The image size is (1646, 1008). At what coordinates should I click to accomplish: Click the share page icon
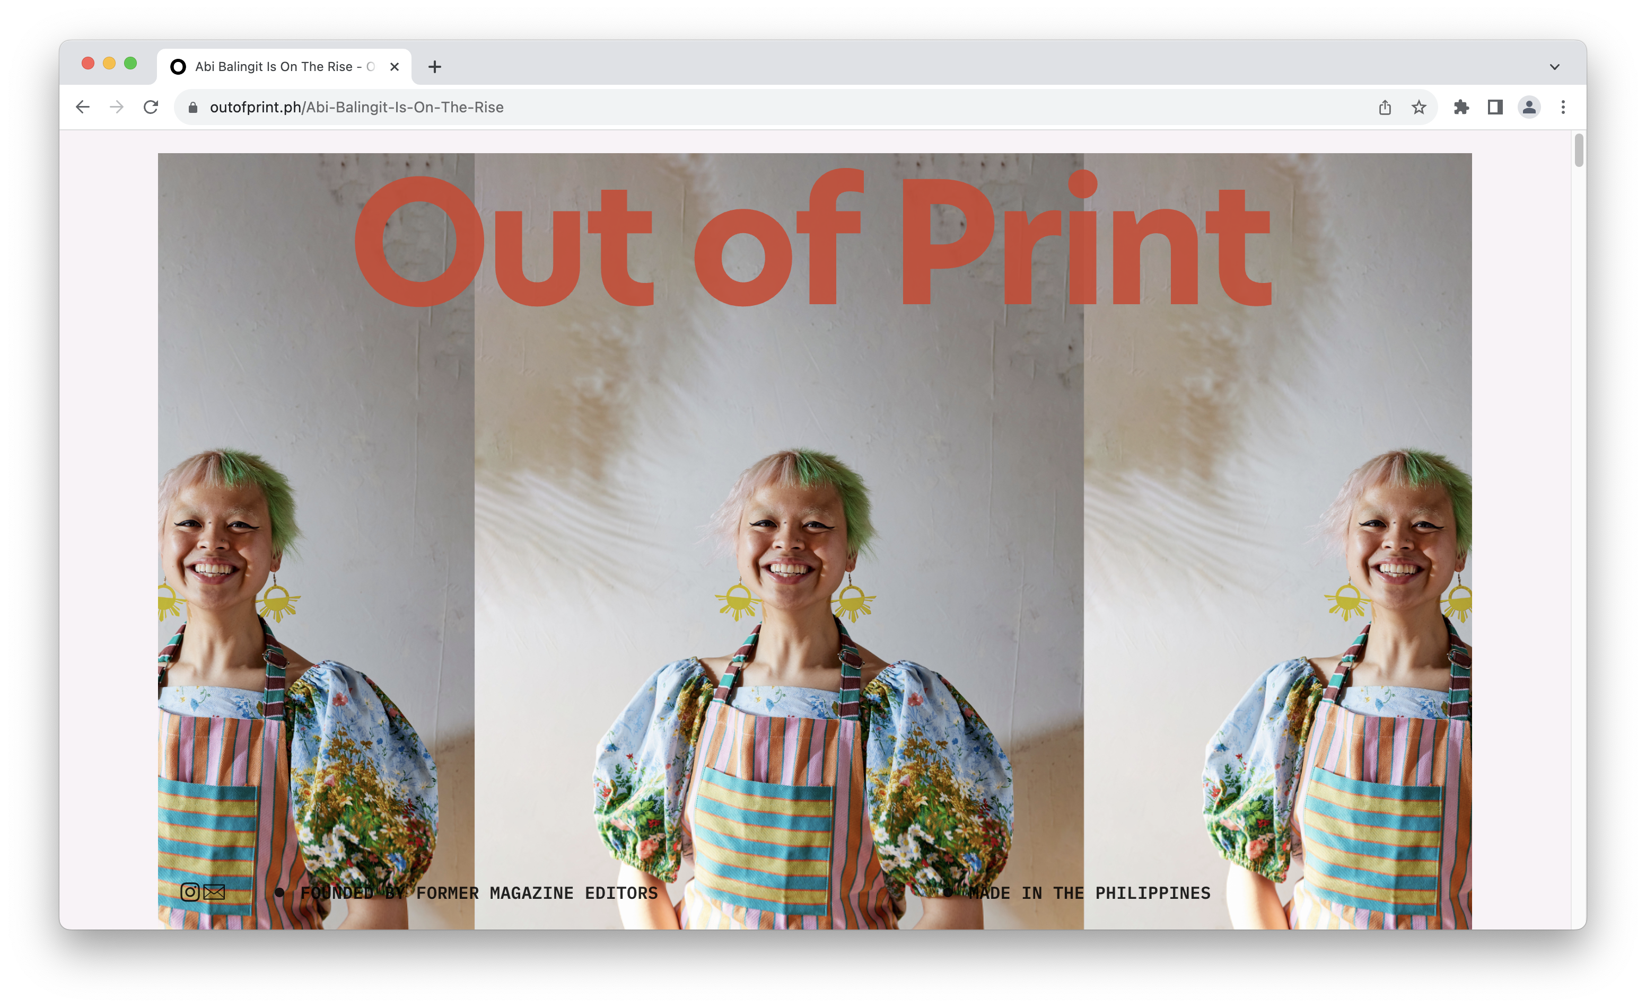[1385, 108]
